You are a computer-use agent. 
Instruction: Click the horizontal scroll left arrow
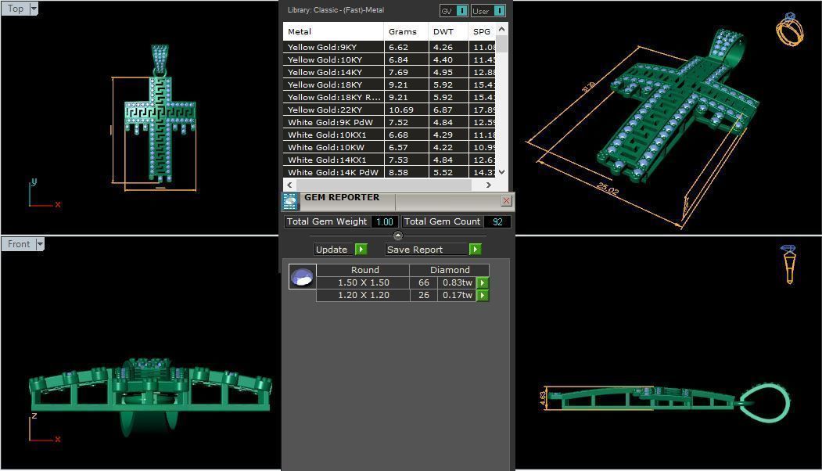(x=289, y=185)
